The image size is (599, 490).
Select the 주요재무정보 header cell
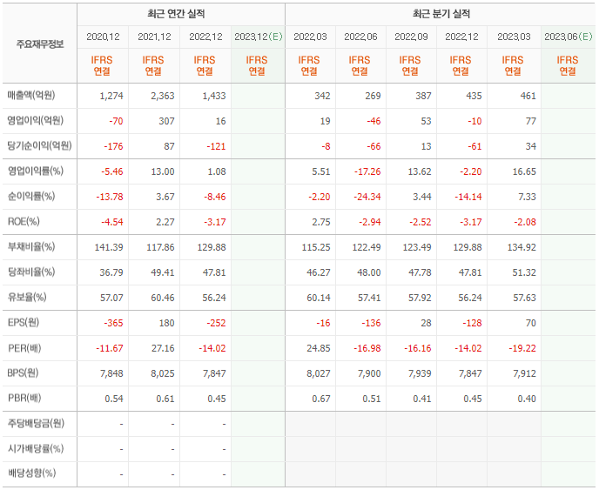pyautogui.click(x=40, y=44)
